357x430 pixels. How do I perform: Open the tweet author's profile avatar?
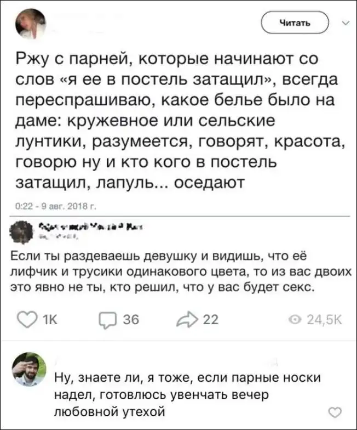[x=30, y=24]
